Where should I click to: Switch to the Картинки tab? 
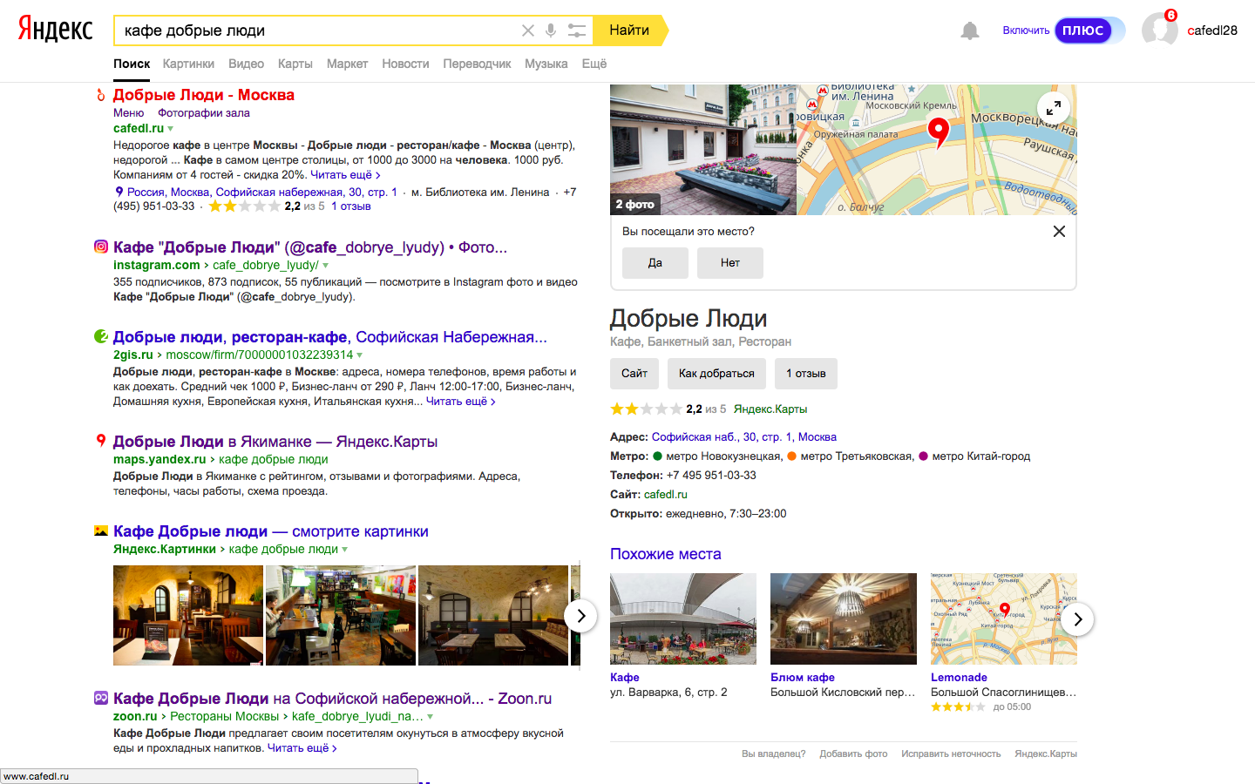point(188,64)
